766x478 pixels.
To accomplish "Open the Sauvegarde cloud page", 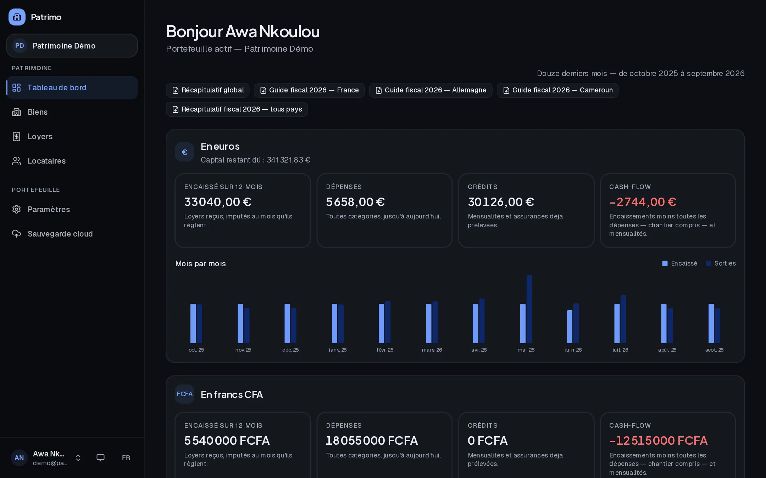I will point(72,234).
